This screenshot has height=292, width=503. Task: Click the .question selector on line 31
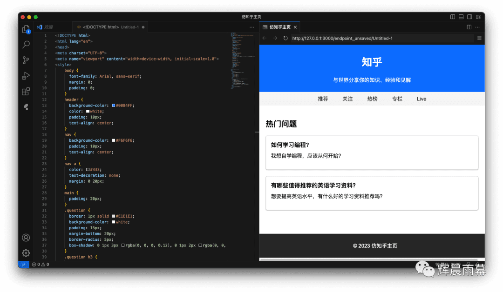(75, 210)
